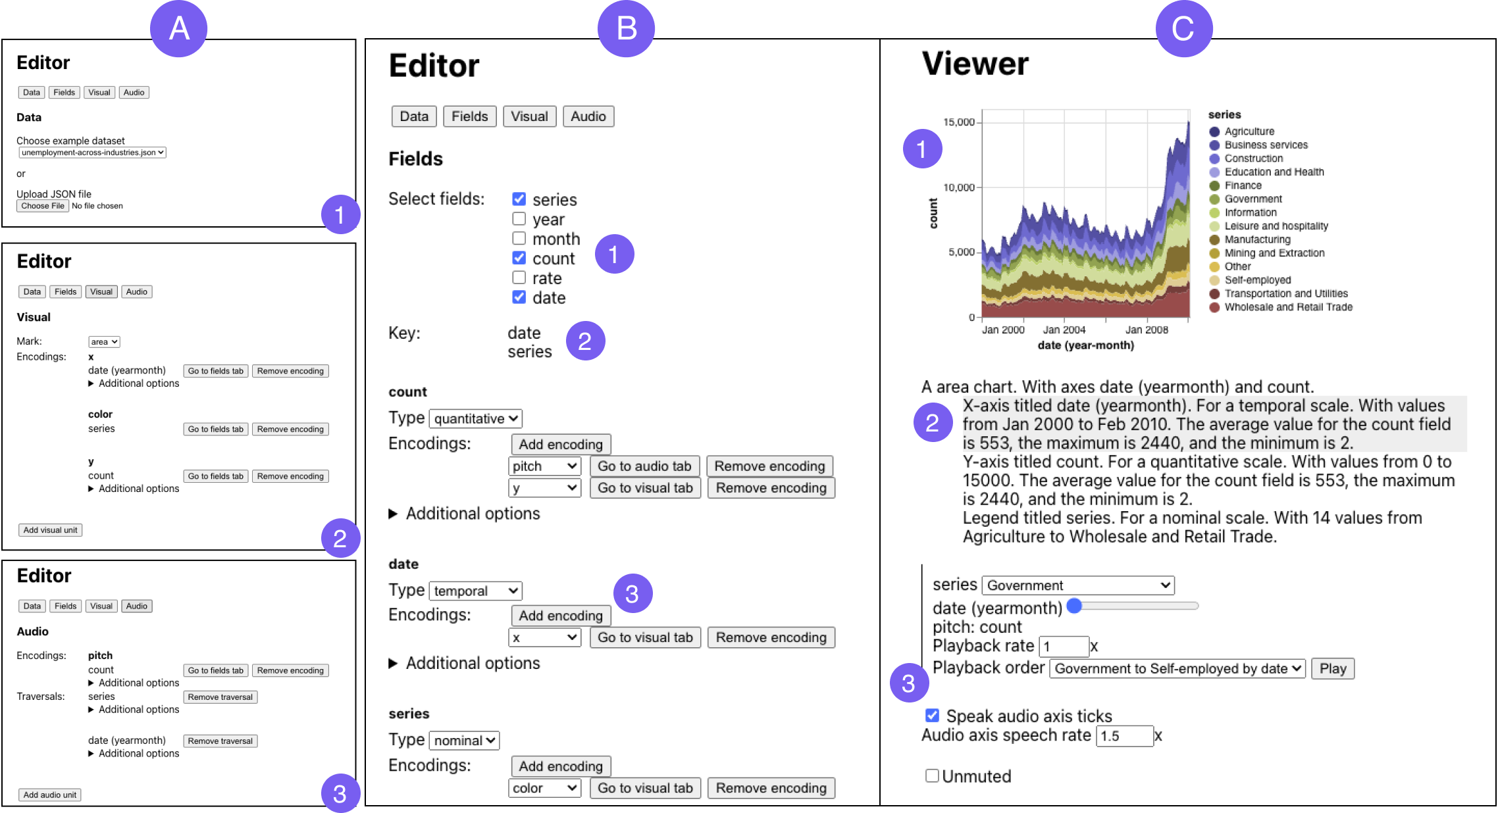Click the purple circle labeled A
The width and height of the screenshot is (1498, 813).
tap(178, 29)
